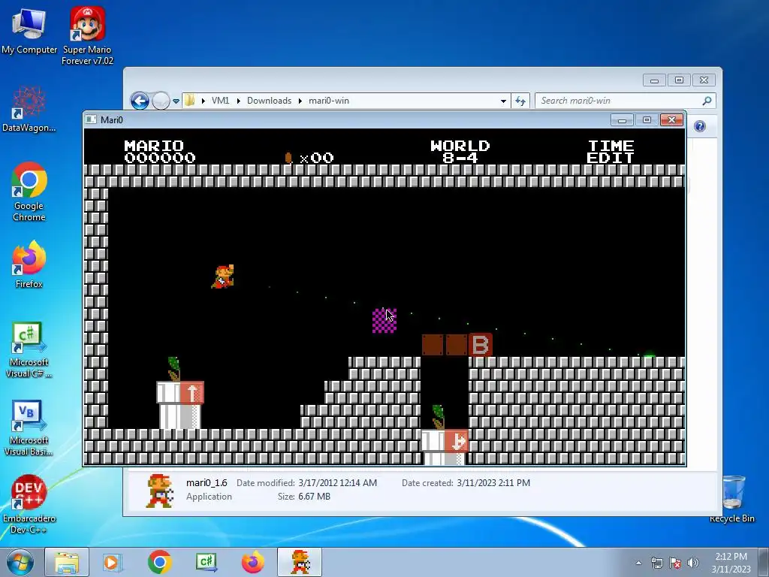The width and height of the screenshot is (769, 577).
Task: Click the mari0-win breadcrumb segment
Action: [329, 101]
